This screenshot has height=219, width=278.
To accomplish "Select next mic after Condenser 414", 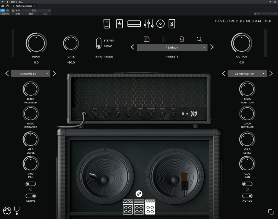I will pos(271,73).
